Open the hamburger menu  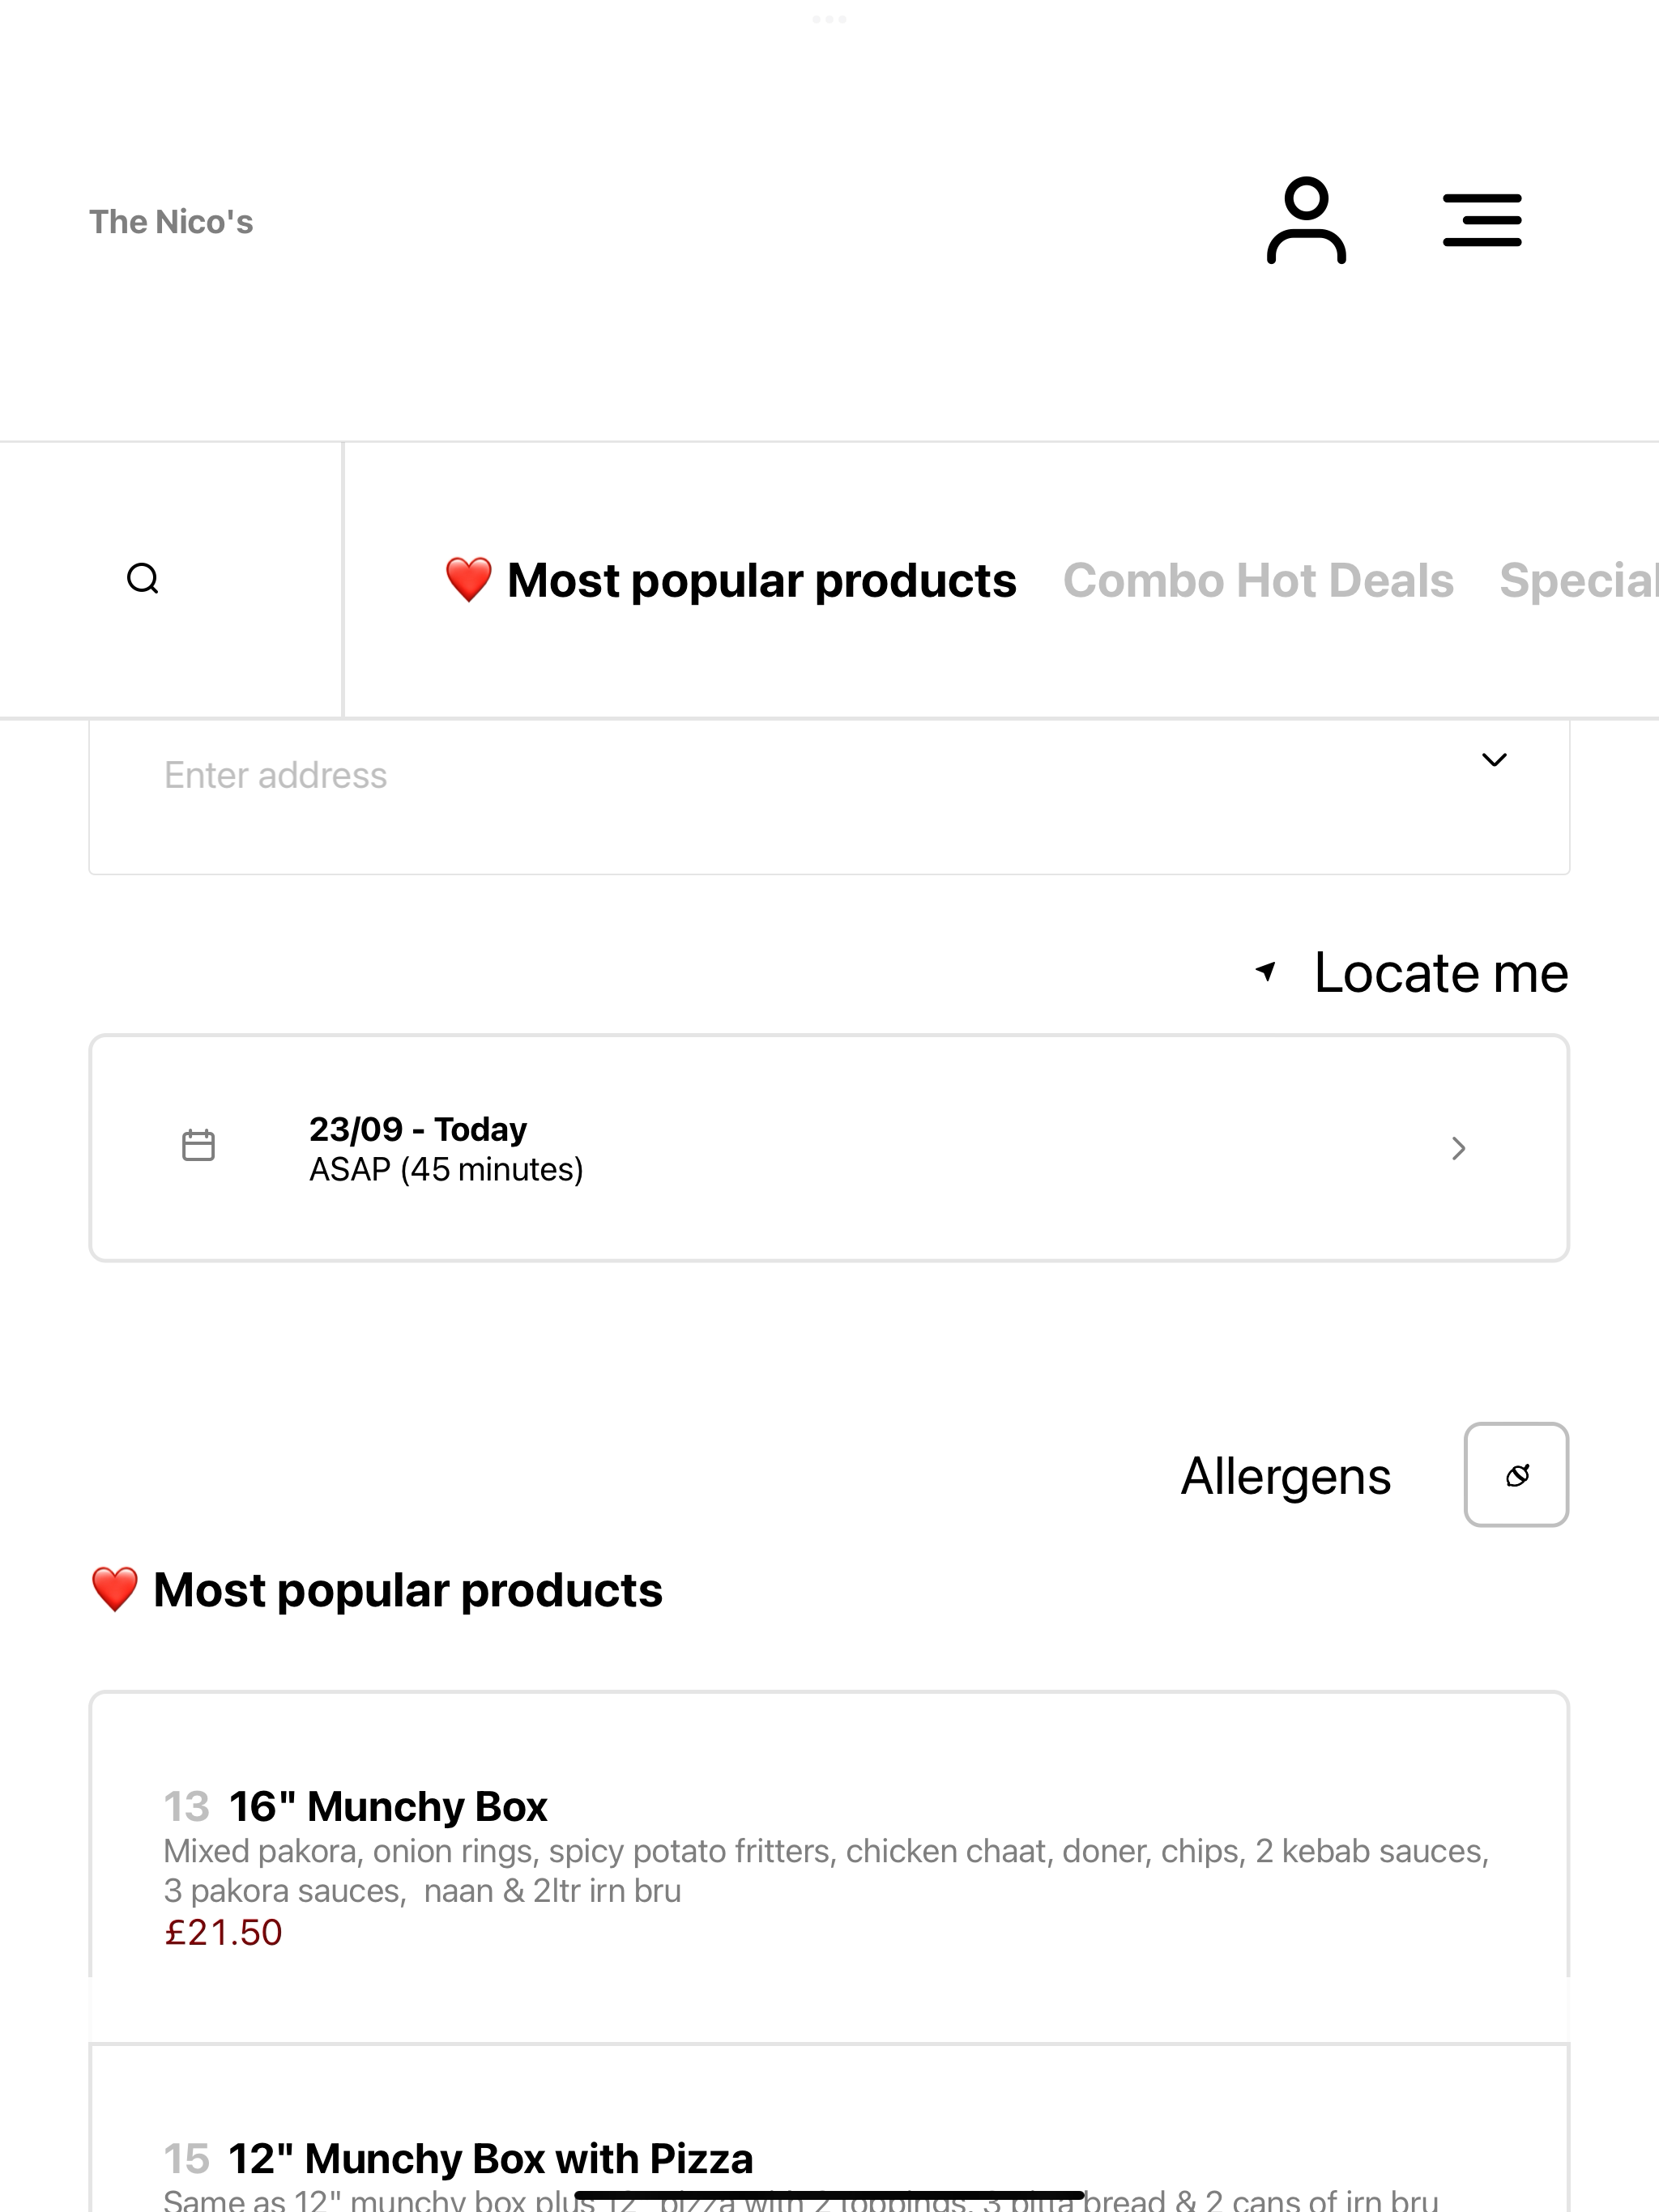click(1482, 221)
